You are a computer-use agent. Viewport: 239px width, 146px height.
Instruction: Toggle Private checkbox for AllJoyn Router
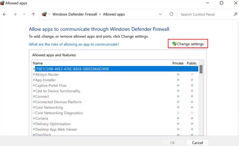(178, 75)
